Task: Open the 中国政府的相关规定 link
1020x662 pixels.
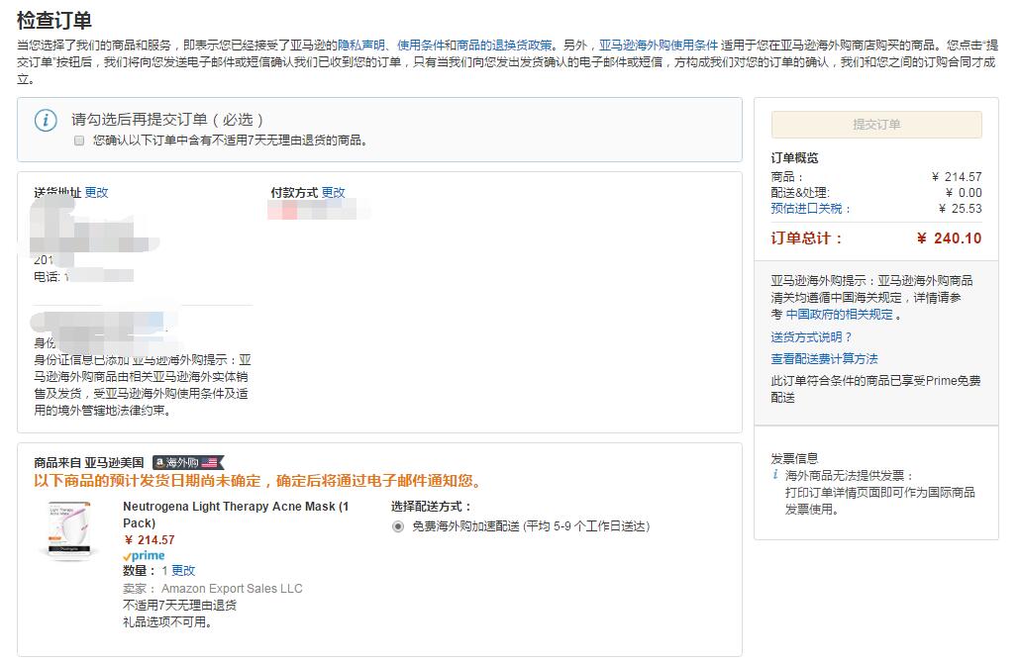Action: click(839, 314)
